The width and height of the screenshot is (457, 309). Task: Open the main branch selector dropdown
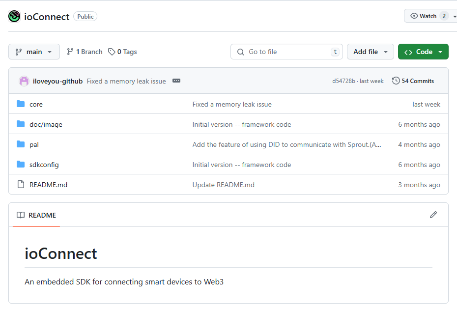click(x=34, y=52)
